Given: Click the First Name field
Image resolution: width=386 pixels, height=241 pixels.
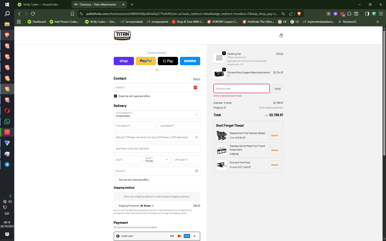Looking at the screenshot, I should tap(135, 126).
